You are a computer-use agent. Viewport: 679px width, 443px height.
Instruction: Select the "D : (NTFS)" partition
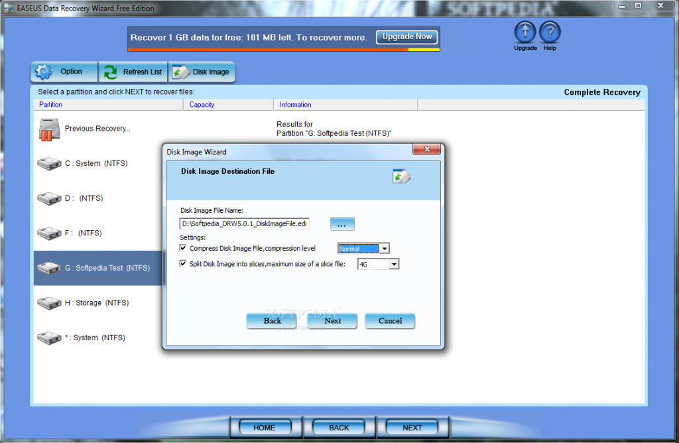tap(84, 198)
